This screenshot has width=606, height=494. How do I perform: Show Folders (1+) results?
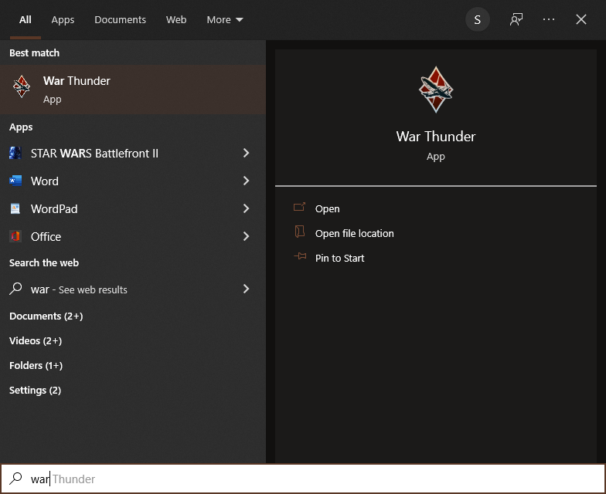36,366
